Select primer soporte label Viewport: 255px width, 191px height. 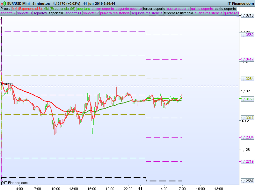102,9
